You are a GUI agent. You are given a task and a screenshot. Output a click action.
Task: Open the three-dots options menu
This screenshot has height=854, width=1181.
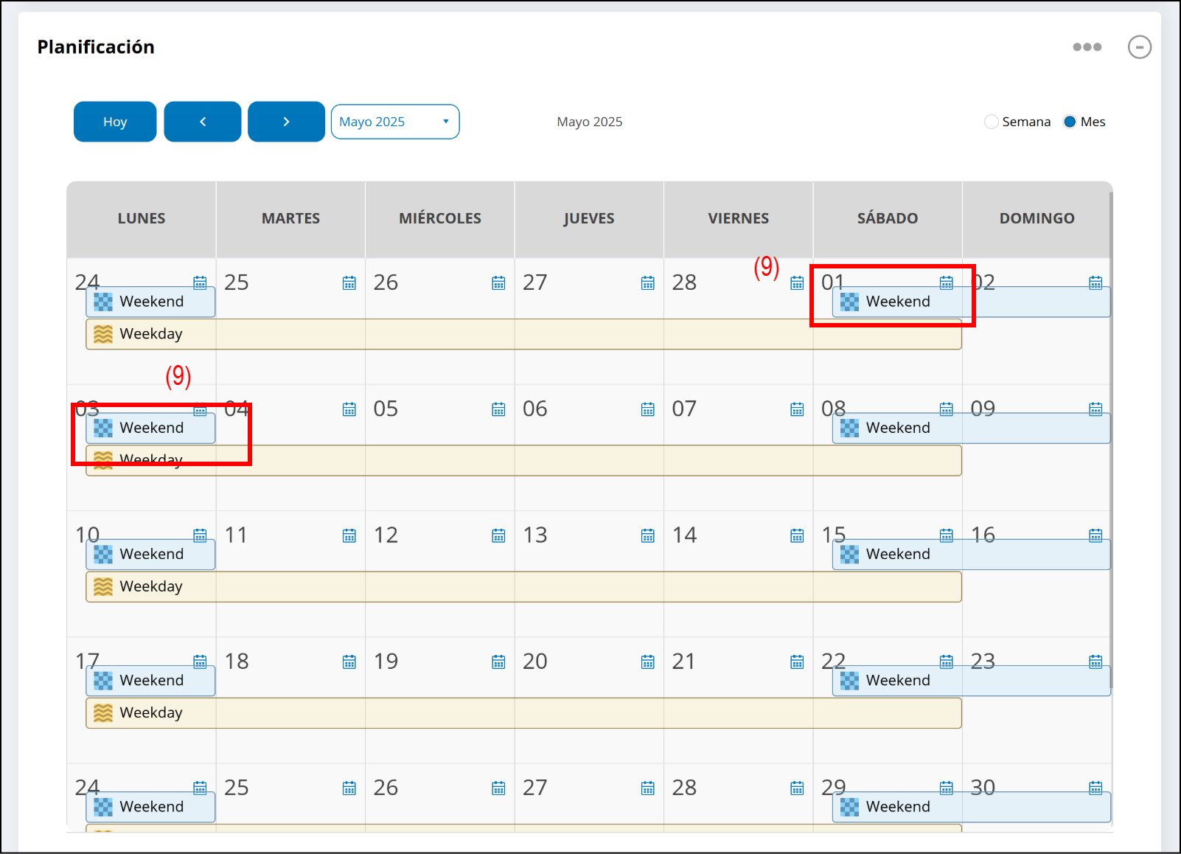pyautogui.click(x=1087, y=47)
